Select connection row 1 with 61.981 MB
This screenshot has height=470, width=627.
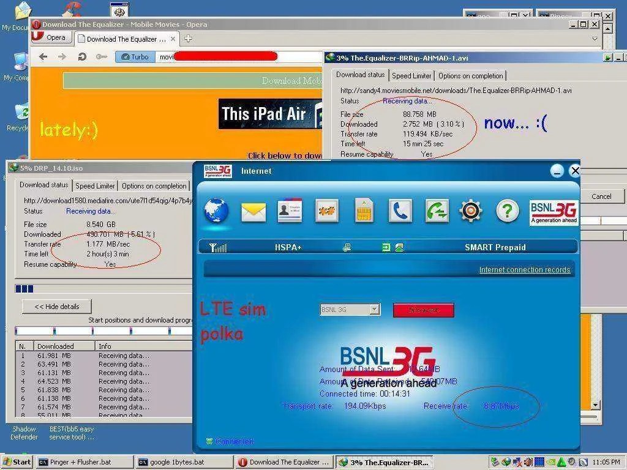104,356
